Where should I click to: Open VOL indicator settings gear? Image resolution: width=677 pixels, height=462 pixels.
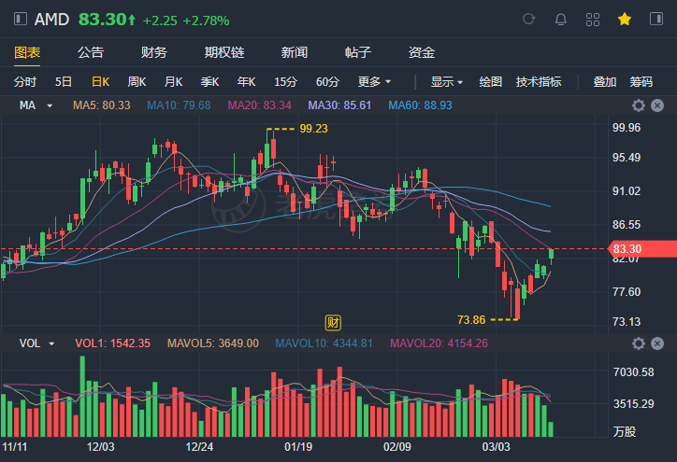(639, 343)
